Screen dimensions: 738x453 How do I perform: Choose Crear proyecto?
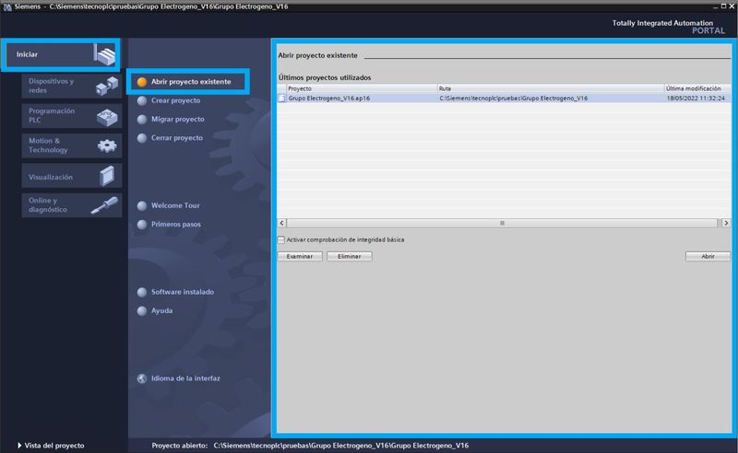tap(175, 100)
